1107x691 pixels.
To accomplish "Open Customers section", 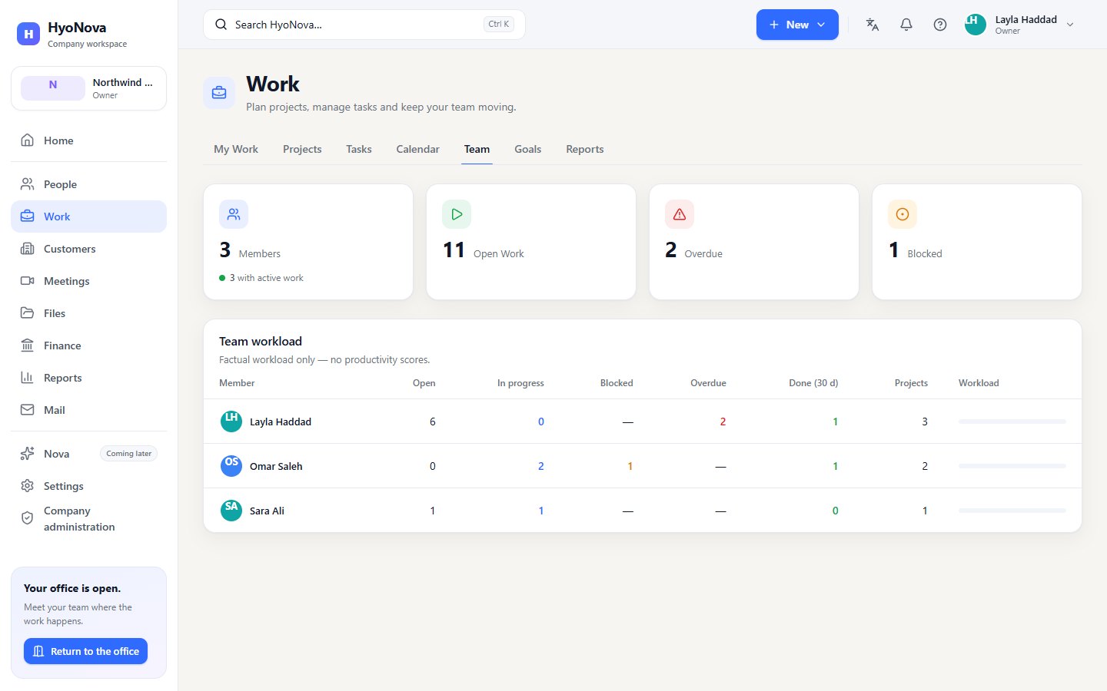I will tap(88, 249).
